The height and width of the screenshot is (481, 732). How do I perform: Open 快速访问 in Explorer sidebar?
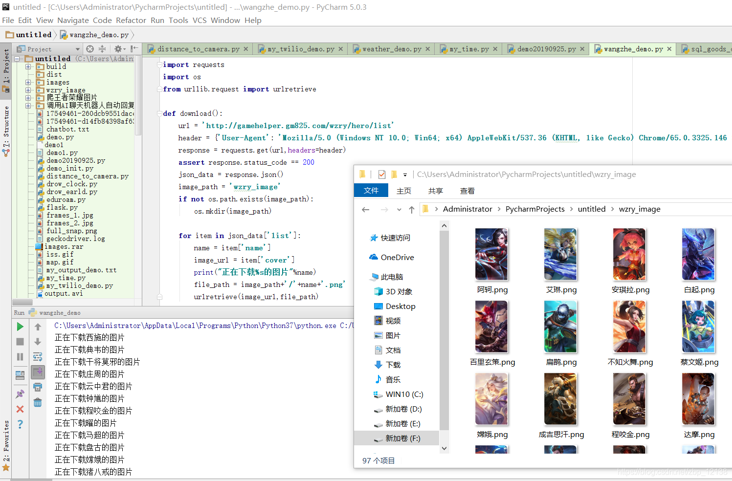[x=390, y=238]
